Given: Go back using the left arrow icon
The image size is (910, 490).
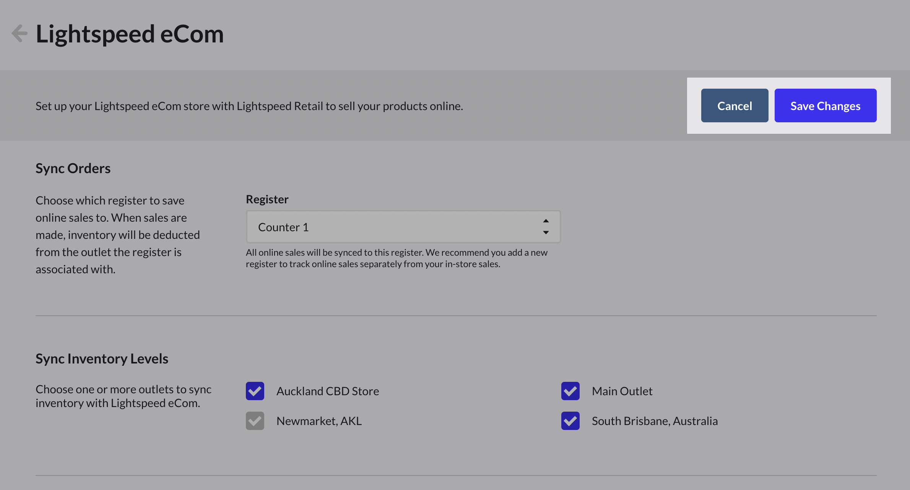Looking at the screenshot, I should click(19, 33).
